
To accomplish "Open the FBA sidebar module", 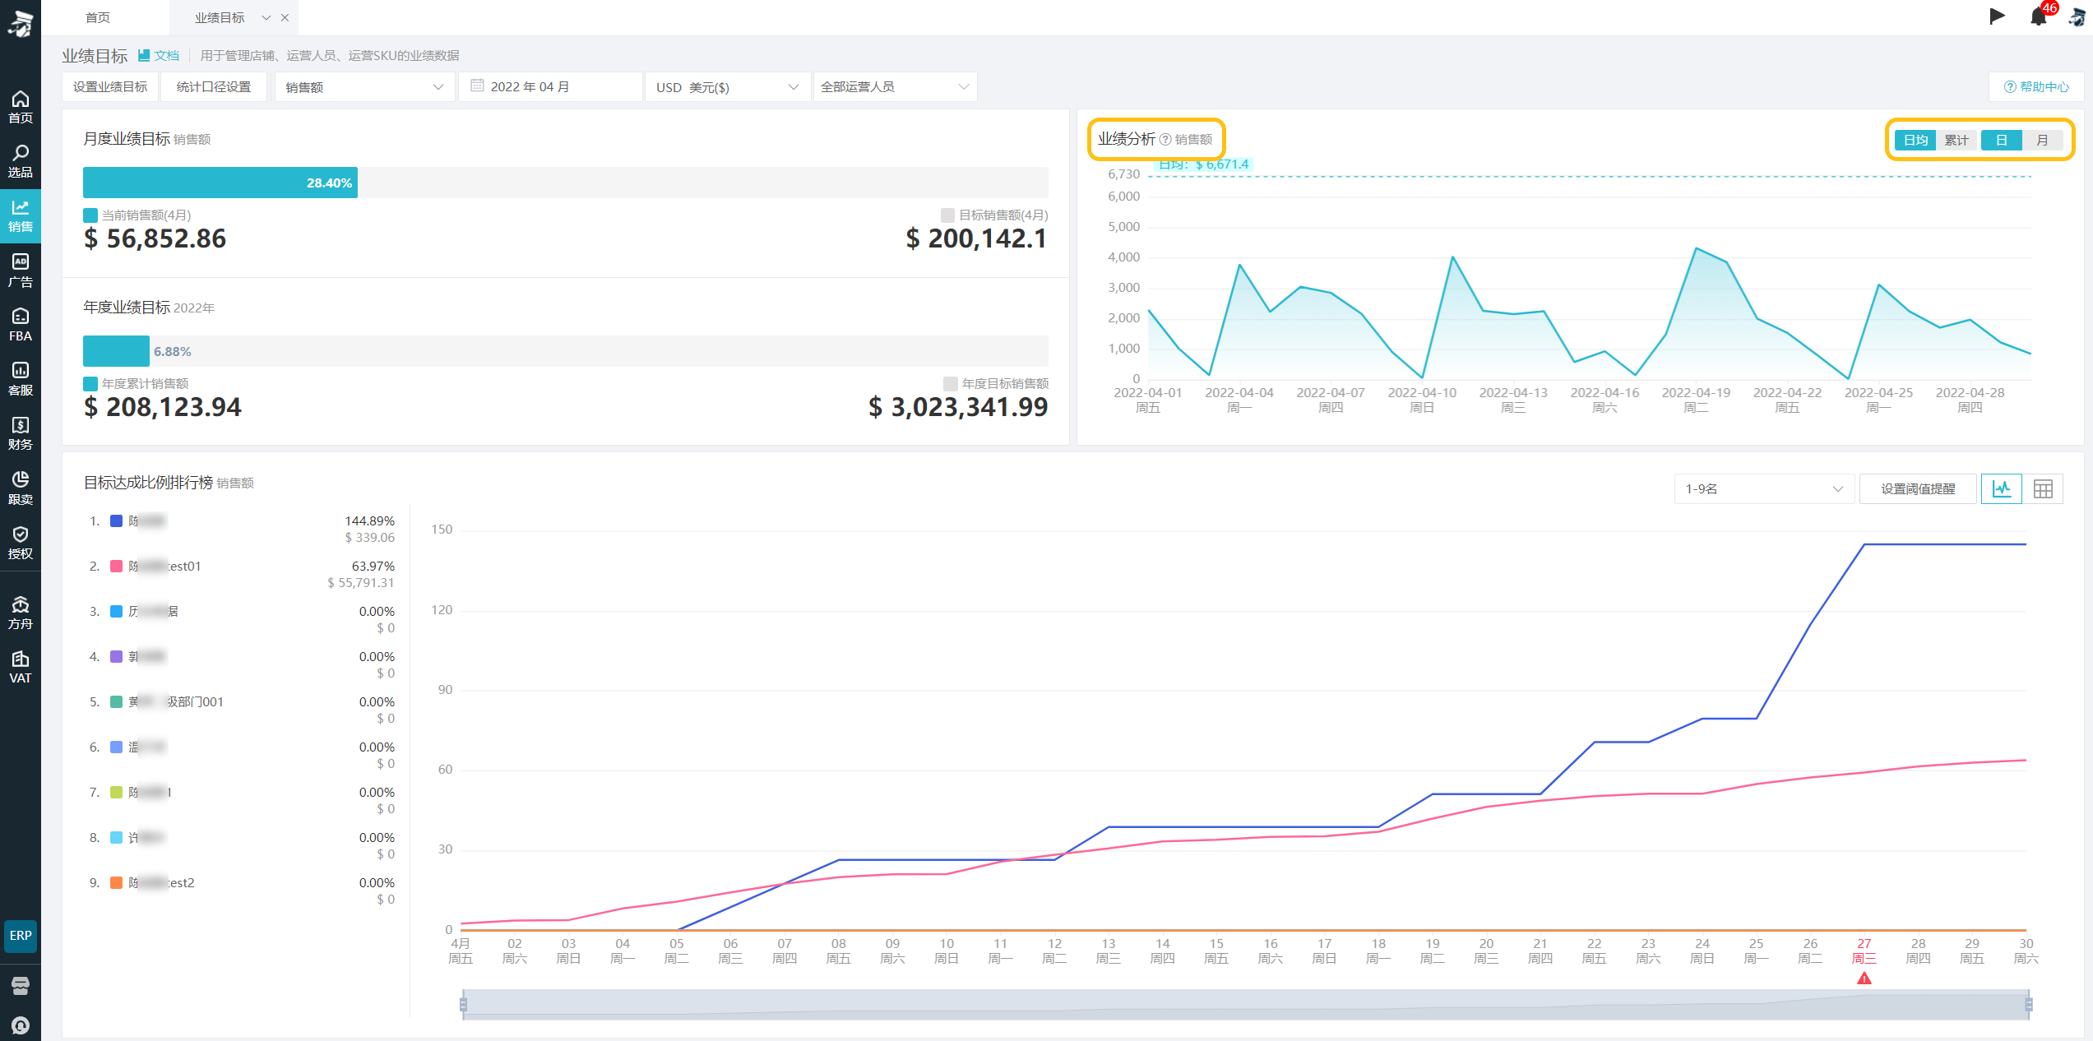I will tap(20, 325).
